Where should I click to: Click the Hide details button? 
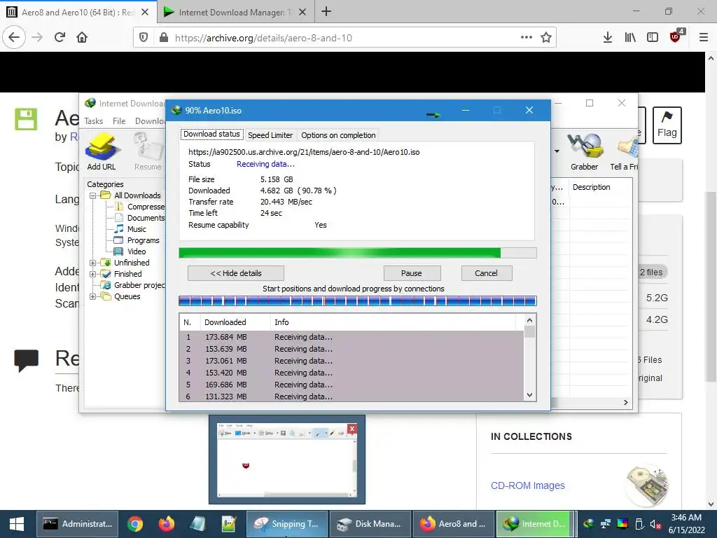click(236, 273)
